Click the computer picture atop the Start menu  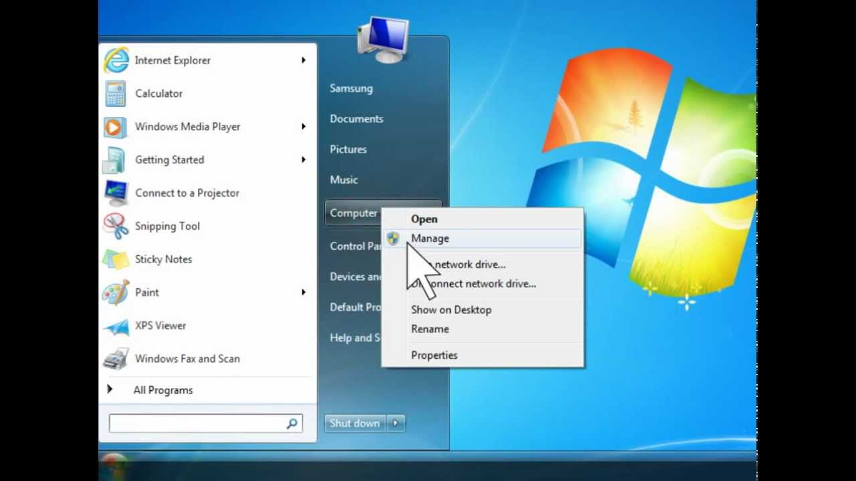(x=383, y=40)
